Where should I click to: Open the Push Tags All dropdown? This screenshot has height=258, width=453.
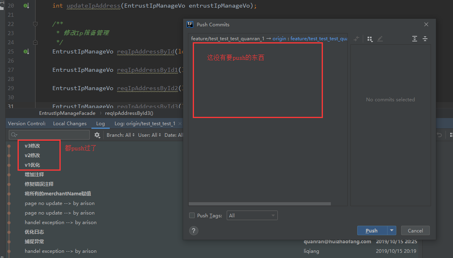coord(252,215)
